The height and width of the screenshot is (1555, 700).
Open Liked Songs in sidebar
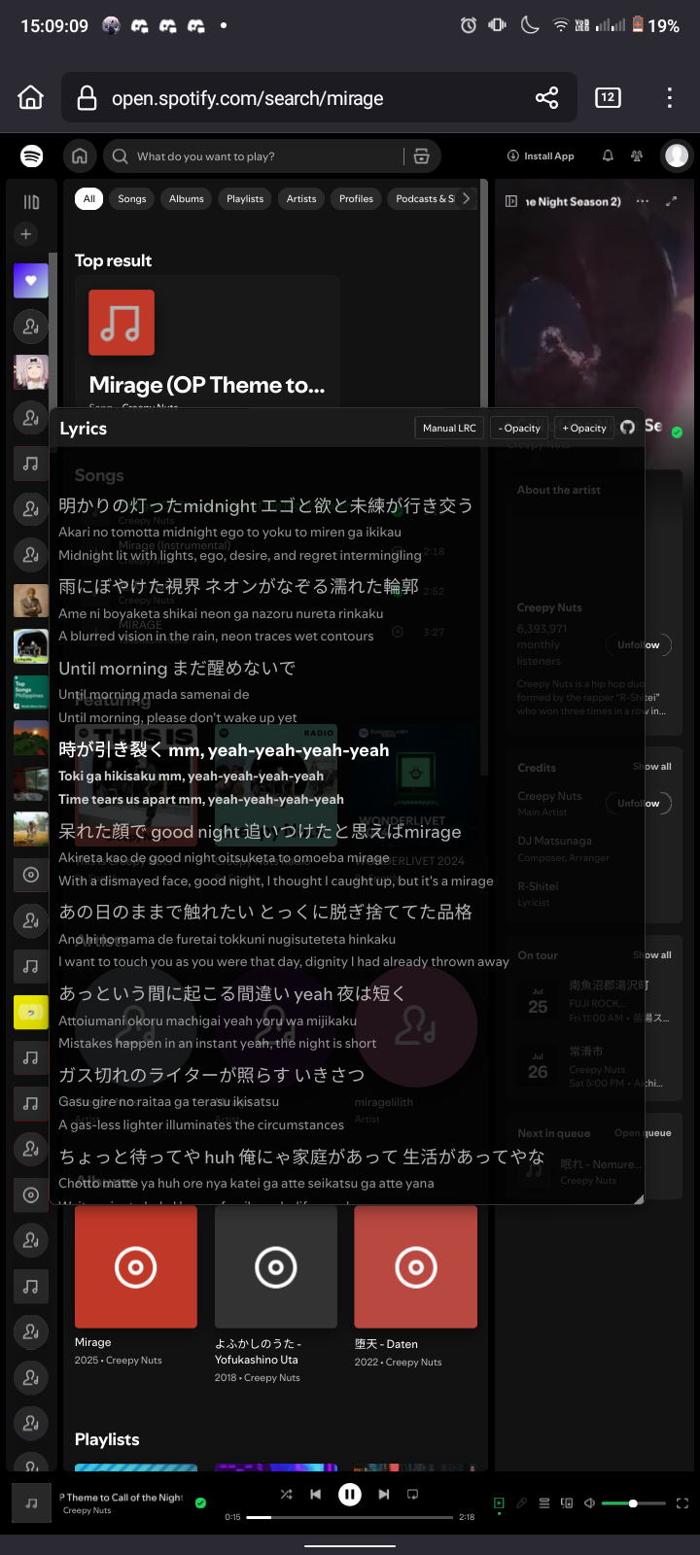[31, 281]
